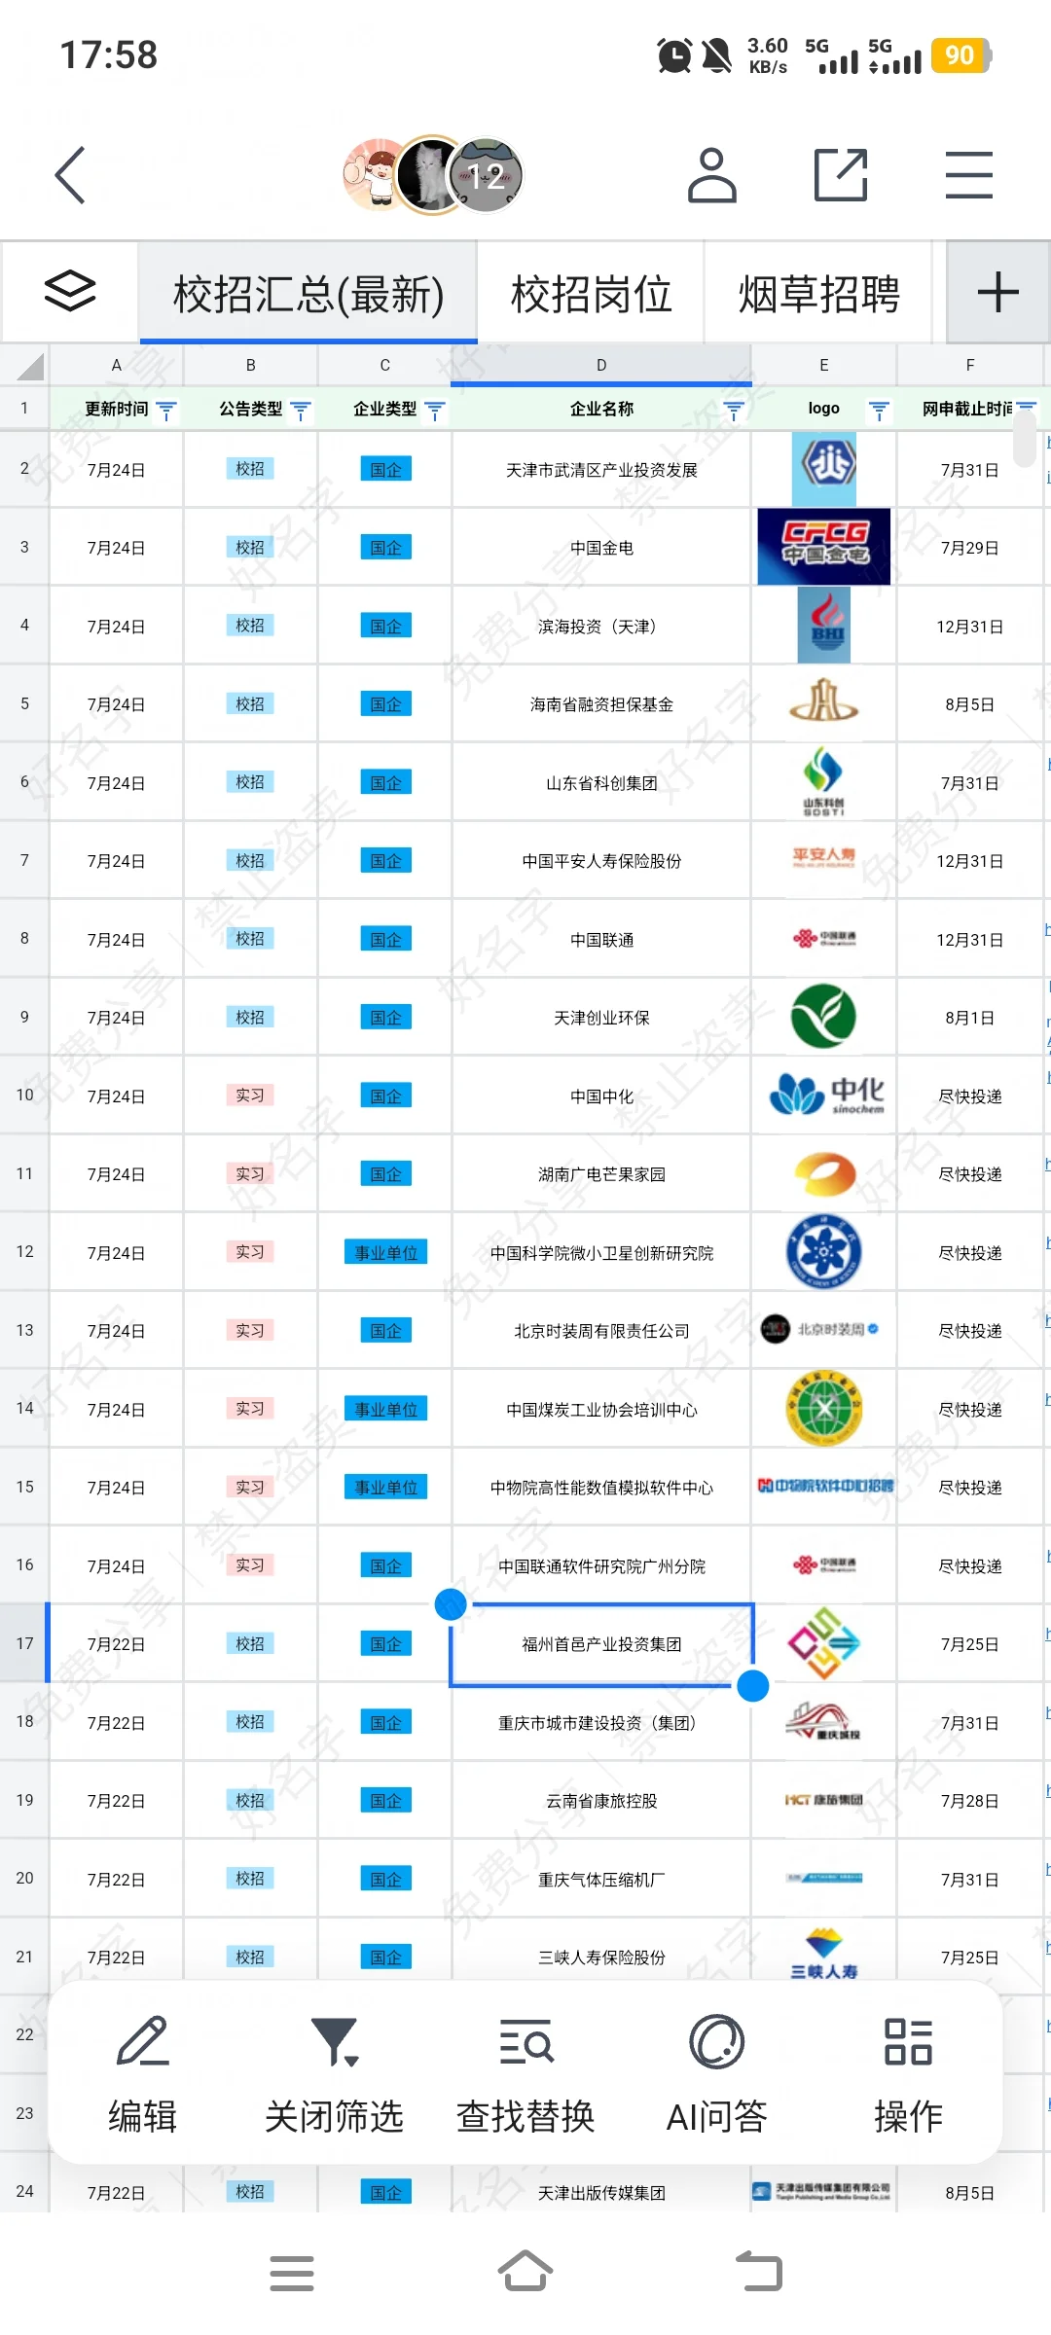Select cell 湖南广电芒果家园
Viewport: 1051px width, 2335px height.
(601, 1174)
